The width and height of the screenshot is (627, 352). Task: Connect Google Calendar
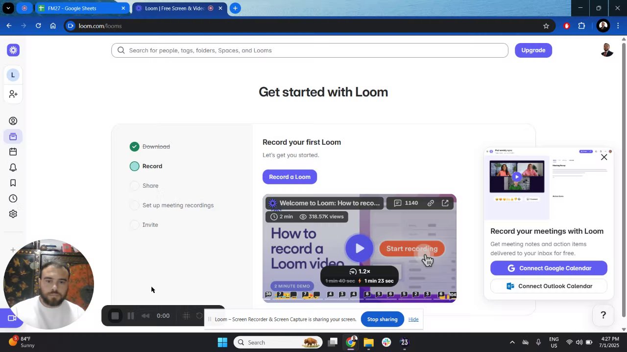549,268
